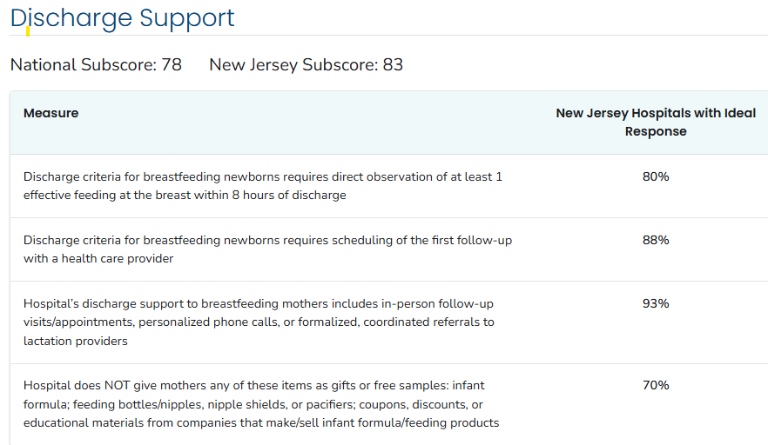768x445 pixels.
Task: Select the hospital's discharge support measure row
Action: [258, 322]
